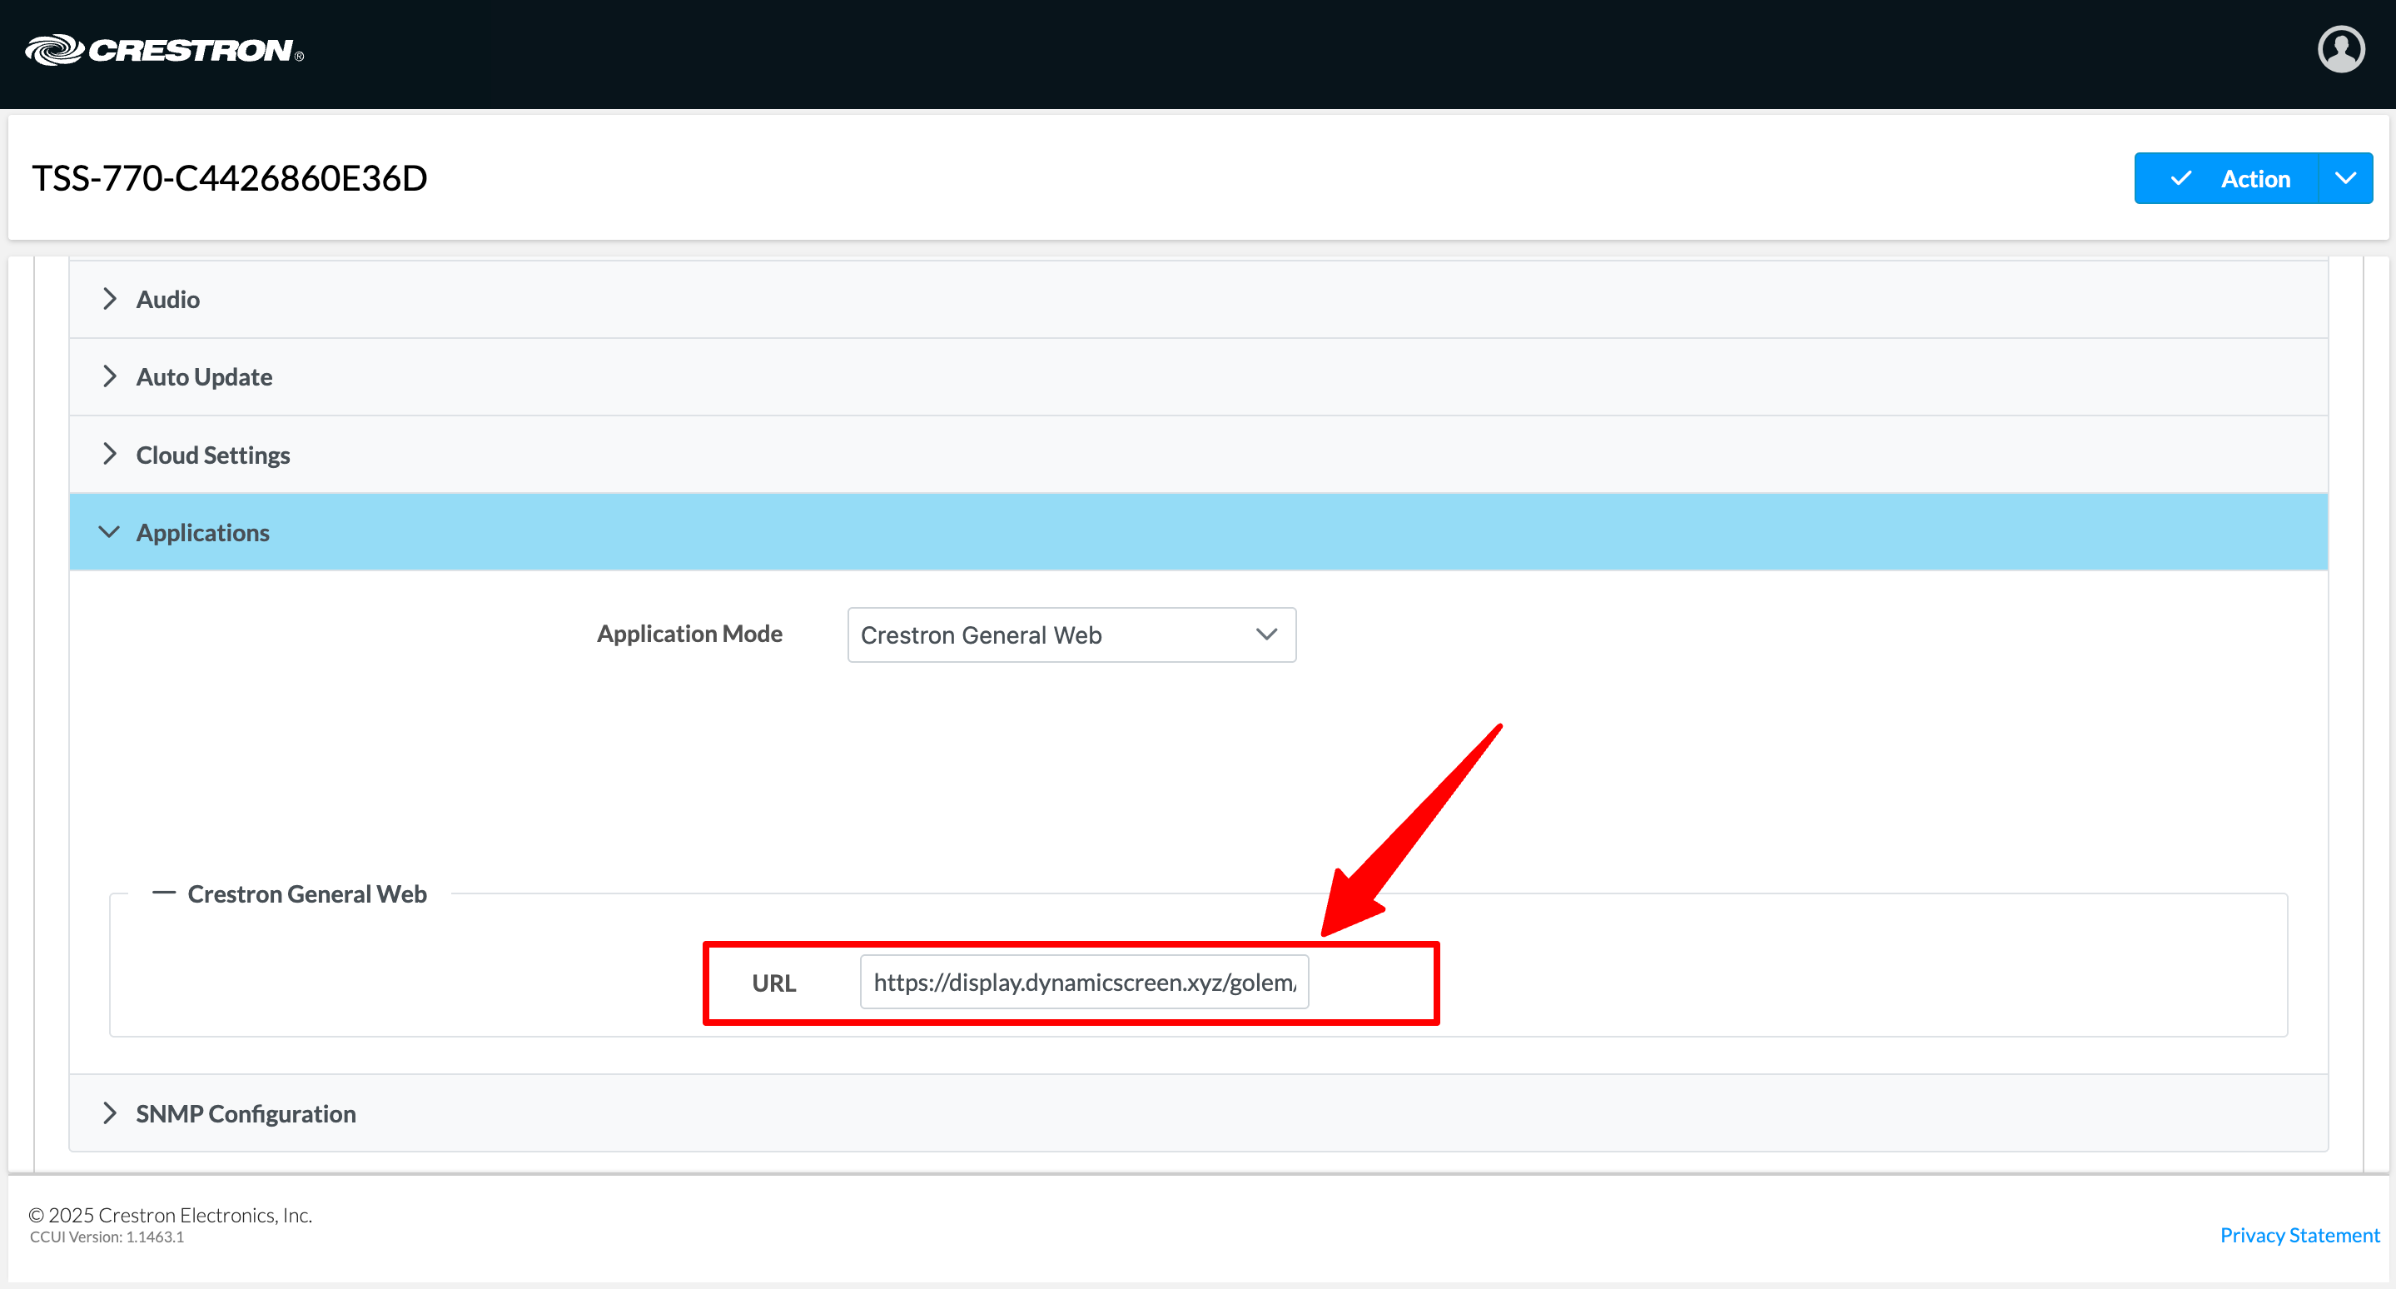Expand the Cloud Settings section
Screen dimensions: 2396x1289
[x=1198, y=455]
